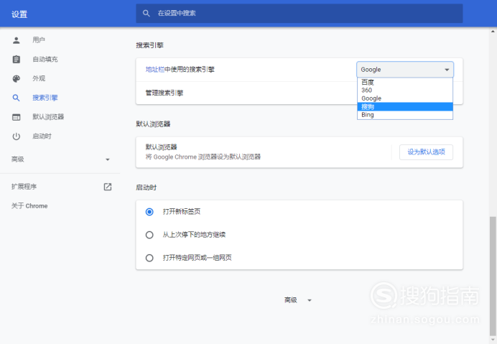The width and height of the screenshot is (497, 344).
Task: Choose 搜狗 from the search engine list
Action: [x=405, y=107]
